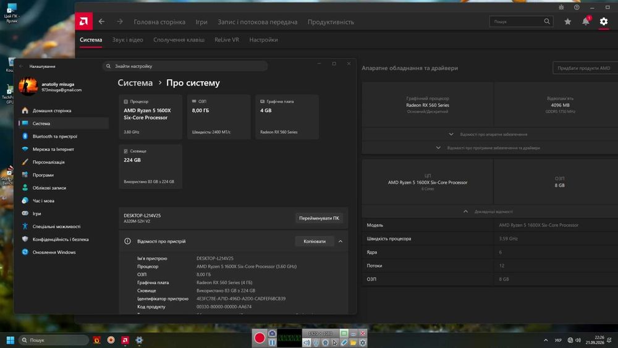Open the Сховище 224 GB card
The width and height of the screenshot is (618, 348).
(151, 166)
